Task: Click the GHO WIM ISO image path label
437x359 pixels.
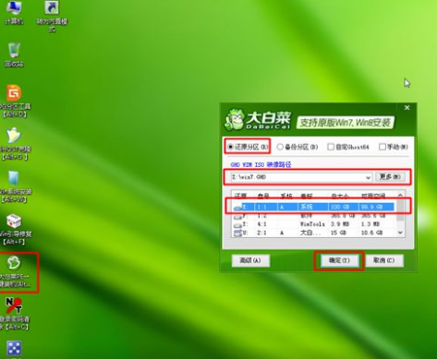Action: [261, 164]
